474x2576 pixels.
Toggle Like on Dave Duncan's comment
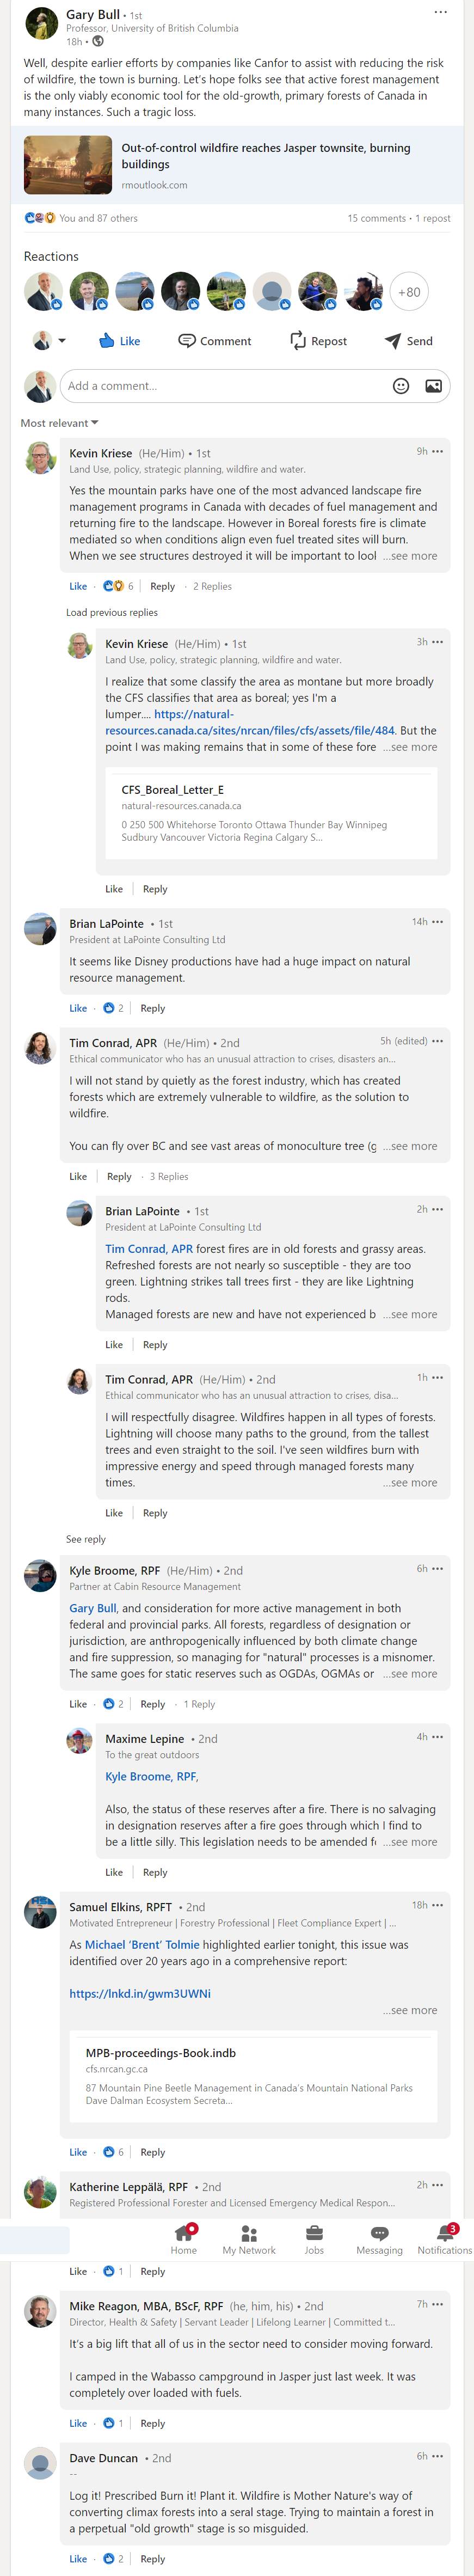click(x=78, y=2559)
